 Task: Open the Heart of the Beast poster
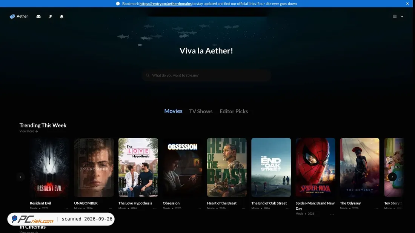(x=227, y=167)
